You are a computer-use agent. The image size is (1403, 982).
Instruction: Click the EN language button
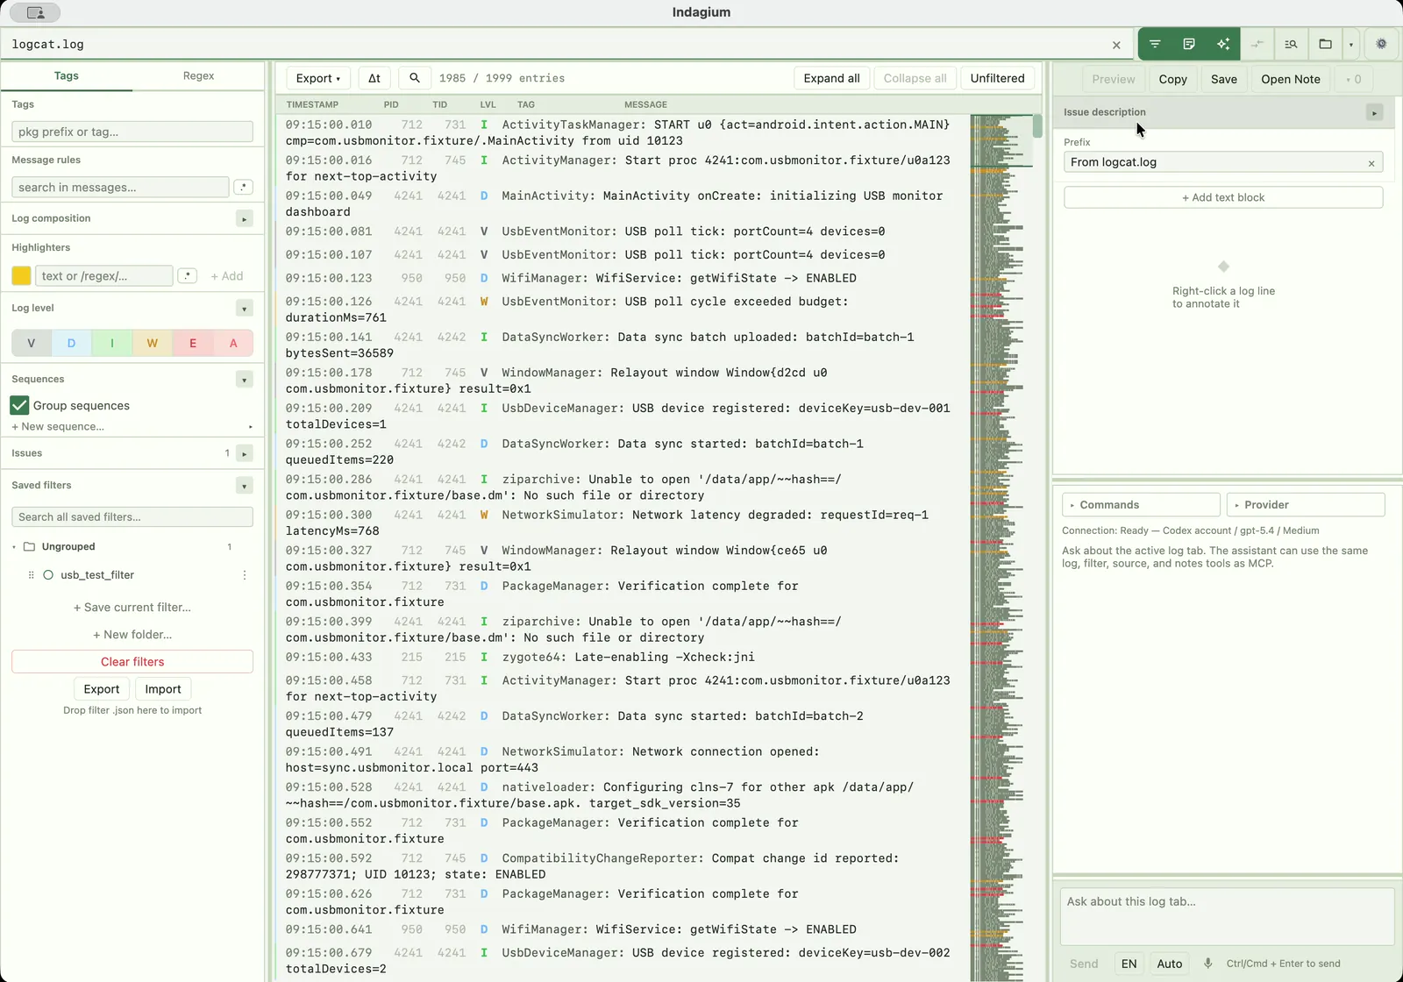pos(1129,964)
